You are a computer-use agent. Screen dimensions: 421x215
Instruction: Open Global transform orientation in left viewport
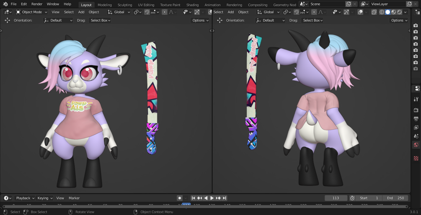(119, 12)
